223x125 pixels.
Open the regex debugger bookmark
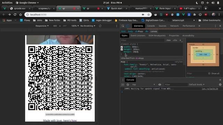pos(102,20)
